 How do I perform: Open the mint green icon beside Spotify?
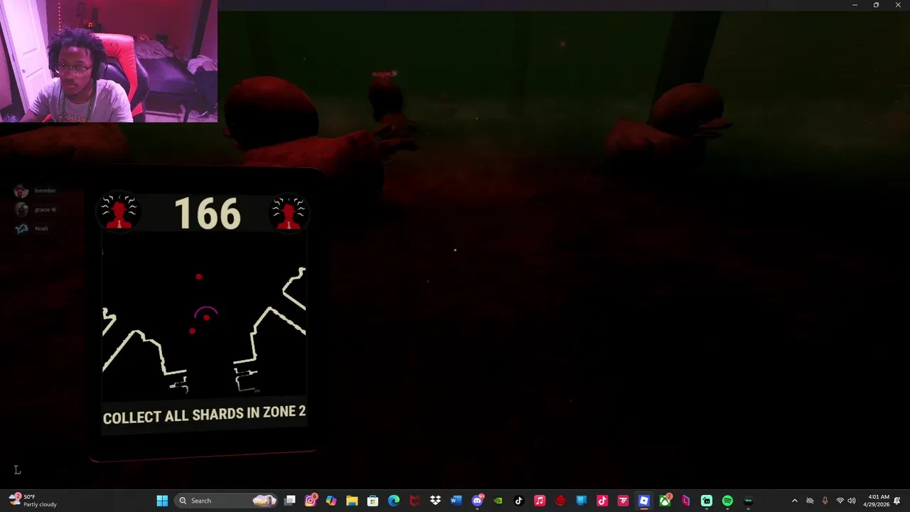pos(707,501)
